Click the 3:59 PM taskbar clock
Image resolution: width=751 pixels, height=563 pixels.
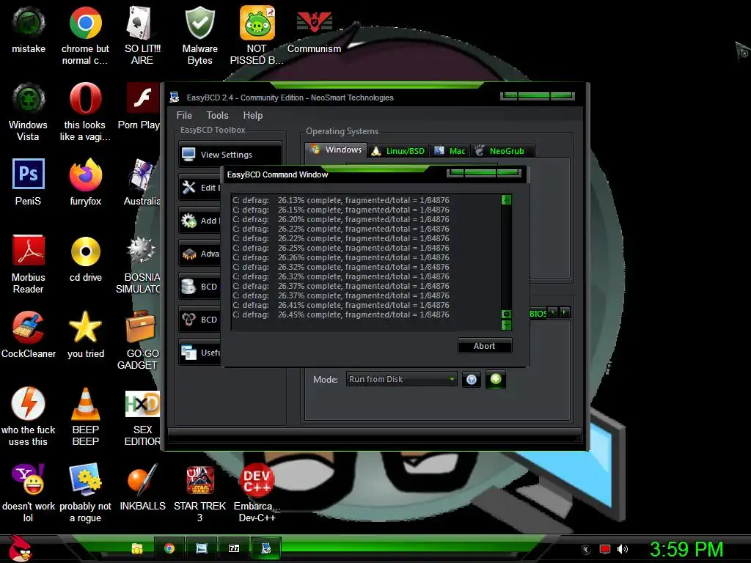[x=686, y=549]
